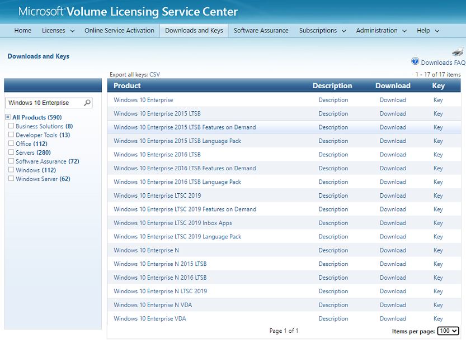The height and width of the screenshot is (344, 466).
Task: Check the Business Solutions filter
Action: 11,126
